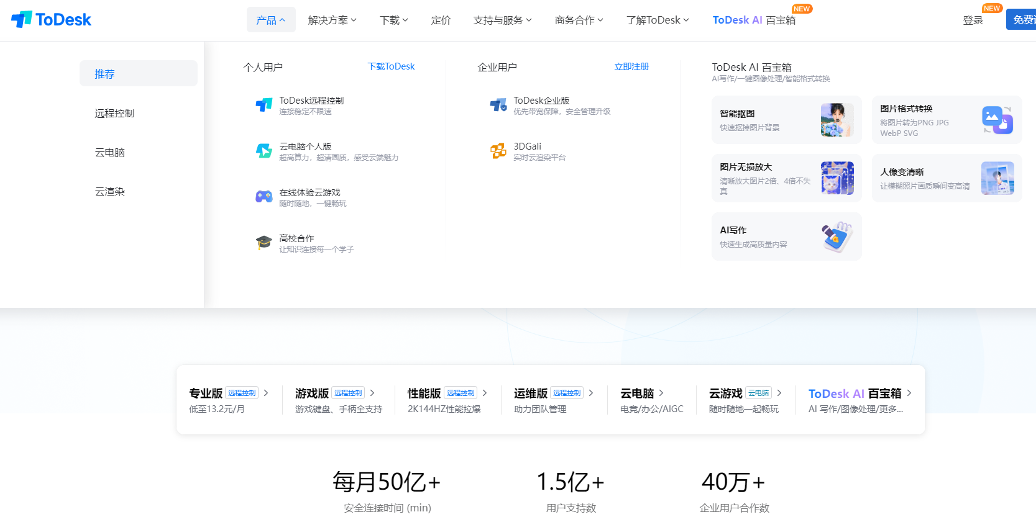Click the 个人用户 section heading
This screenshot has width=1036, height=517.
263,67
